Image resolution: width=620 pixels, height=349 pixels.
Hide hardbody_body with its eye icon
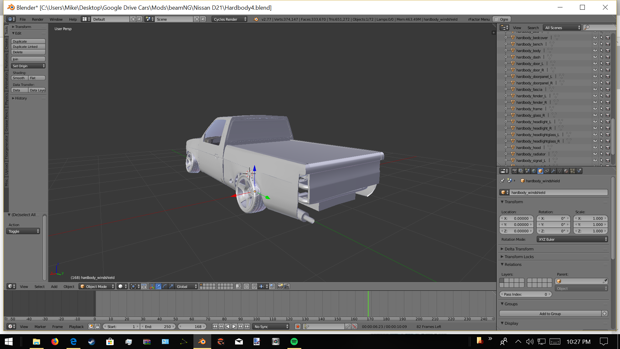pos(595,51)
